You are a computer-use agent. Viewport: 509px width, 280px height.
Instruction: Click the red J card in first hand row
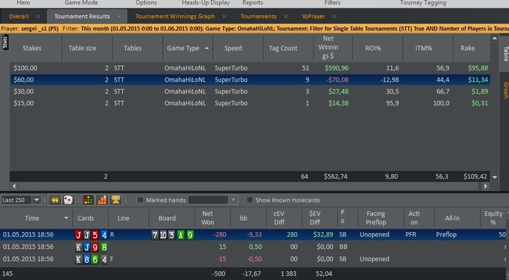[79, 235]
